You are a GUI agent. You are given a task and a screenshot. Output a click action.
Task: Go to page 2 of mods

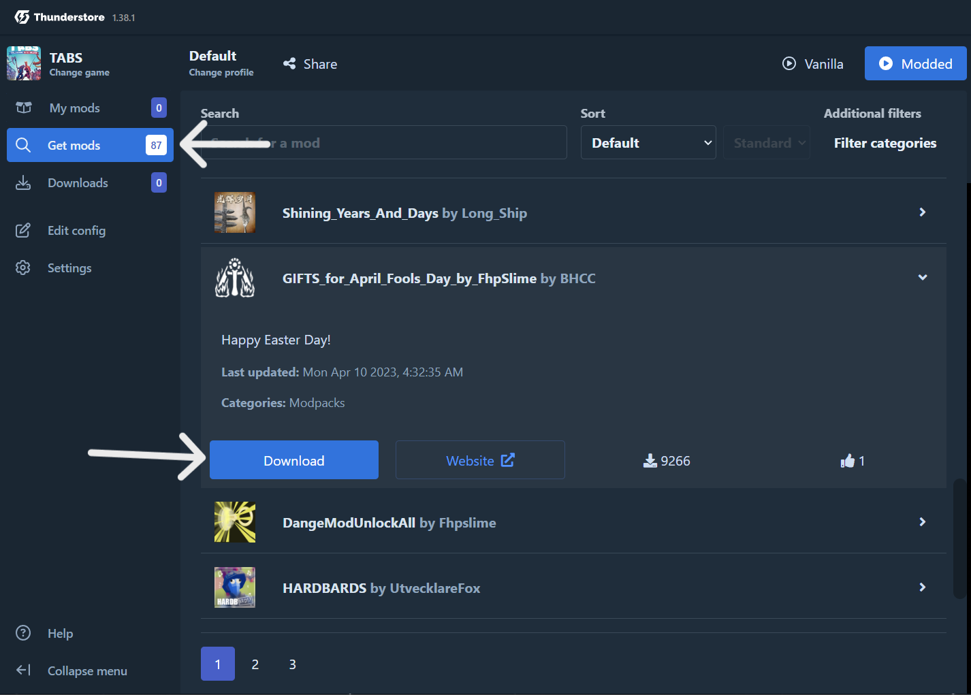coord(255,664)
